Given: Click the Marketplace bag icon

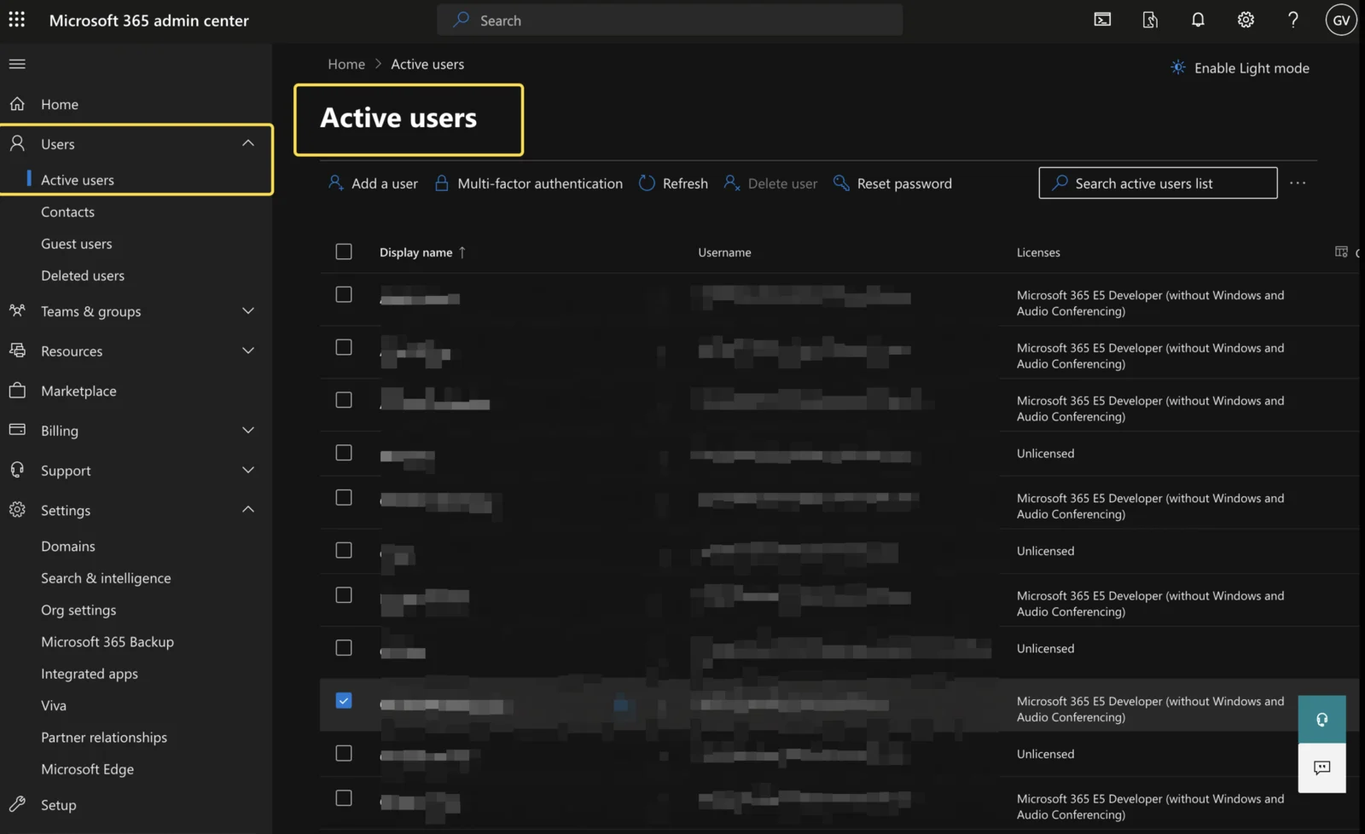Looking at the screenshot, I should 17,391.
